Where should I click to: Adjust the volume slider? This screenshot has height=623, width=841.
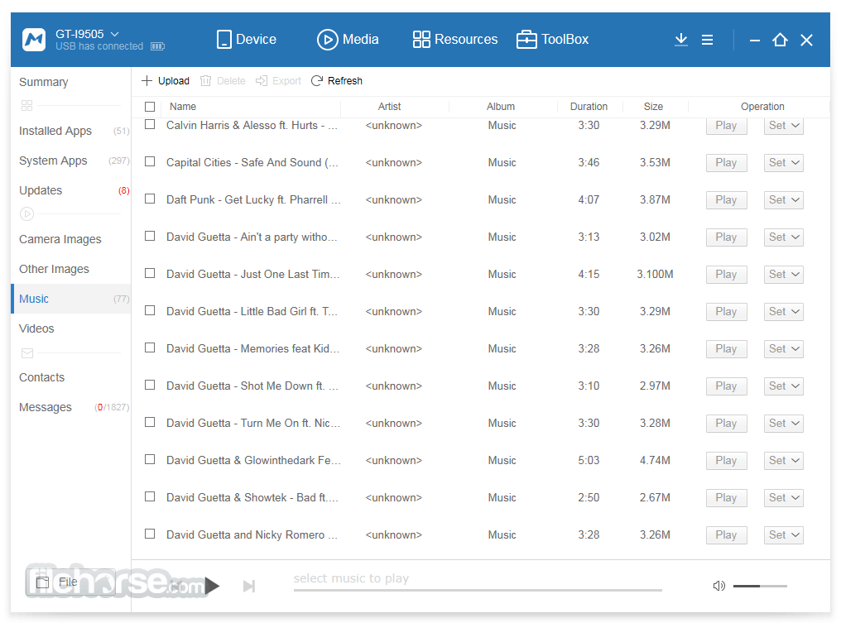(x=760, y=586)
